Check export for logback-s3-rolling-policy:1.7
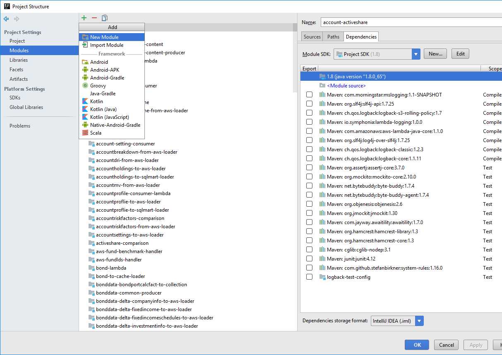The image size is (502, 355). (309, 113)
